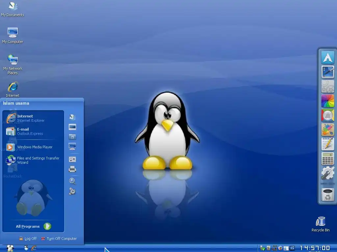Open the My Music folder icon in start menu
This screenshot has height=252, width=337.
[72, 137]
